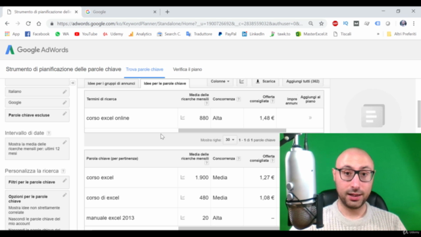421x237 pixels.
Task: Bookmark this page with the star icon
Action: [x=322, y=24]
